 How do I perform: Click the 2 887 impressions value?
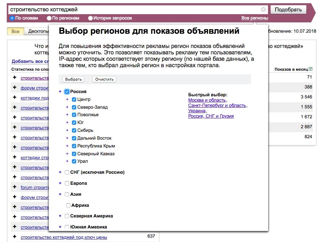click(306, 127)
